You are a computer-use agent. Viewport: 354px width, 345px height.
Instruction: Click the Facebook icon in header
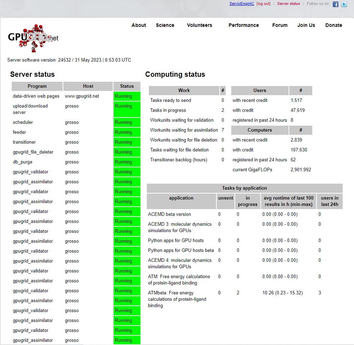336,4
